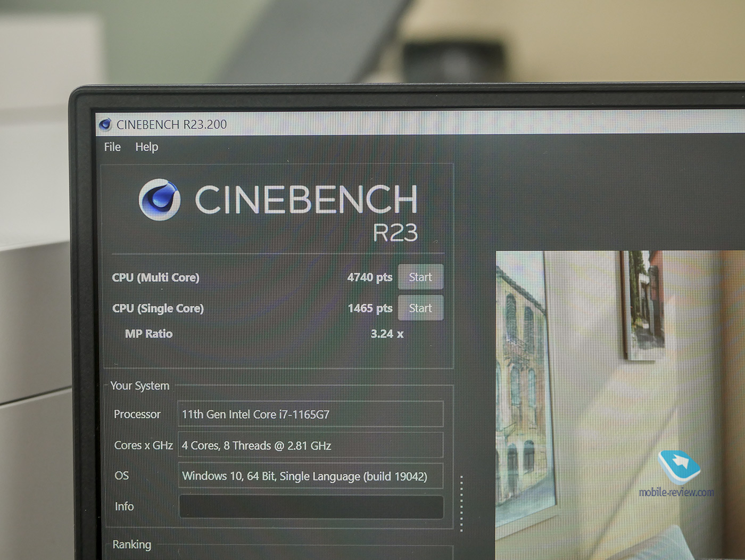Click the OS field showing Windows 10
Screen dimensions: 745x560
[x=310, y=476]
